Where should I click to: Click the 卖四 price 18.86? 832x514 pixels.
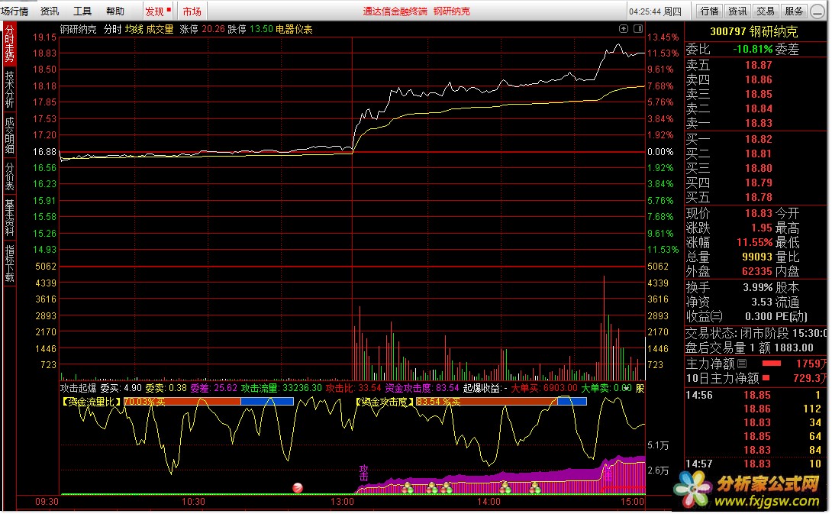click(x=758, y=79)
